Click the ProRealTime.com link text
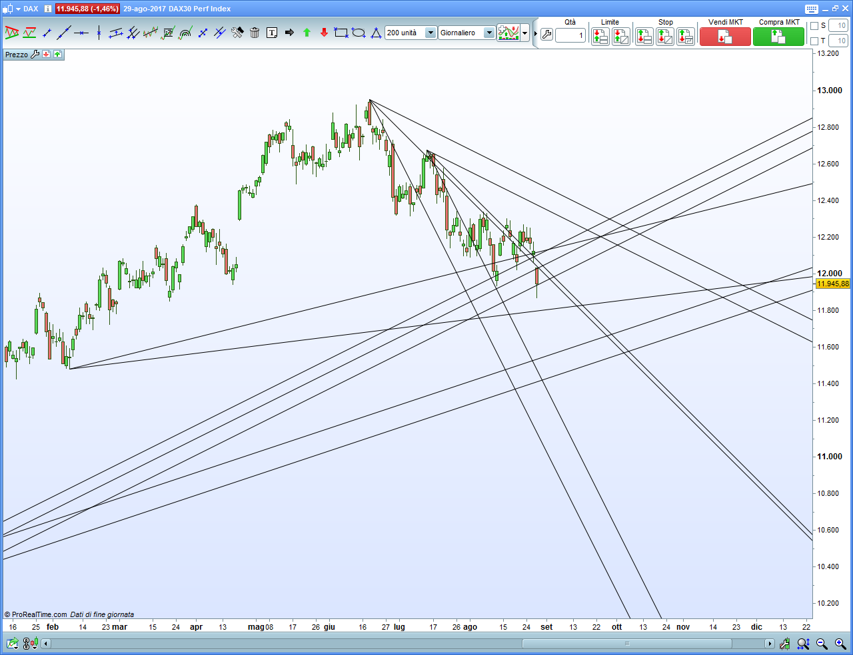 point(39,614)
